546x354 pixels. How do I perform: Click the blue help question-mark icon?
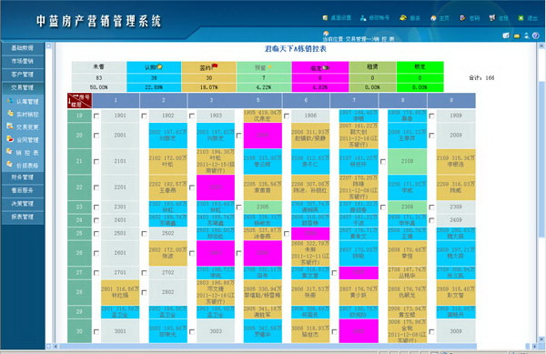coord(536,35)
